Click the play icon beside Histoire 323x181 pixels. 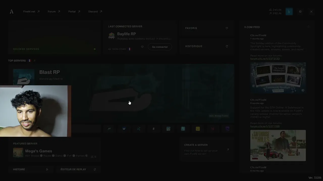47,169
